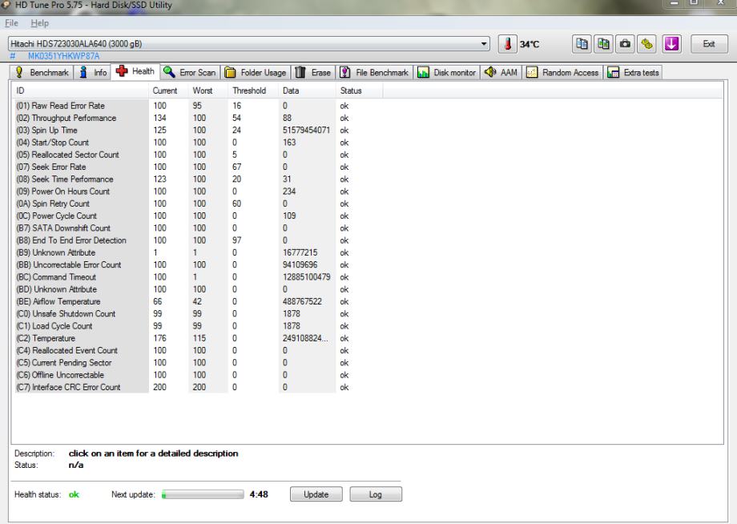This screenshot has width=737, height=524.
Task: Click the camera save screenshot icon
Action: (x=625, y=44)
